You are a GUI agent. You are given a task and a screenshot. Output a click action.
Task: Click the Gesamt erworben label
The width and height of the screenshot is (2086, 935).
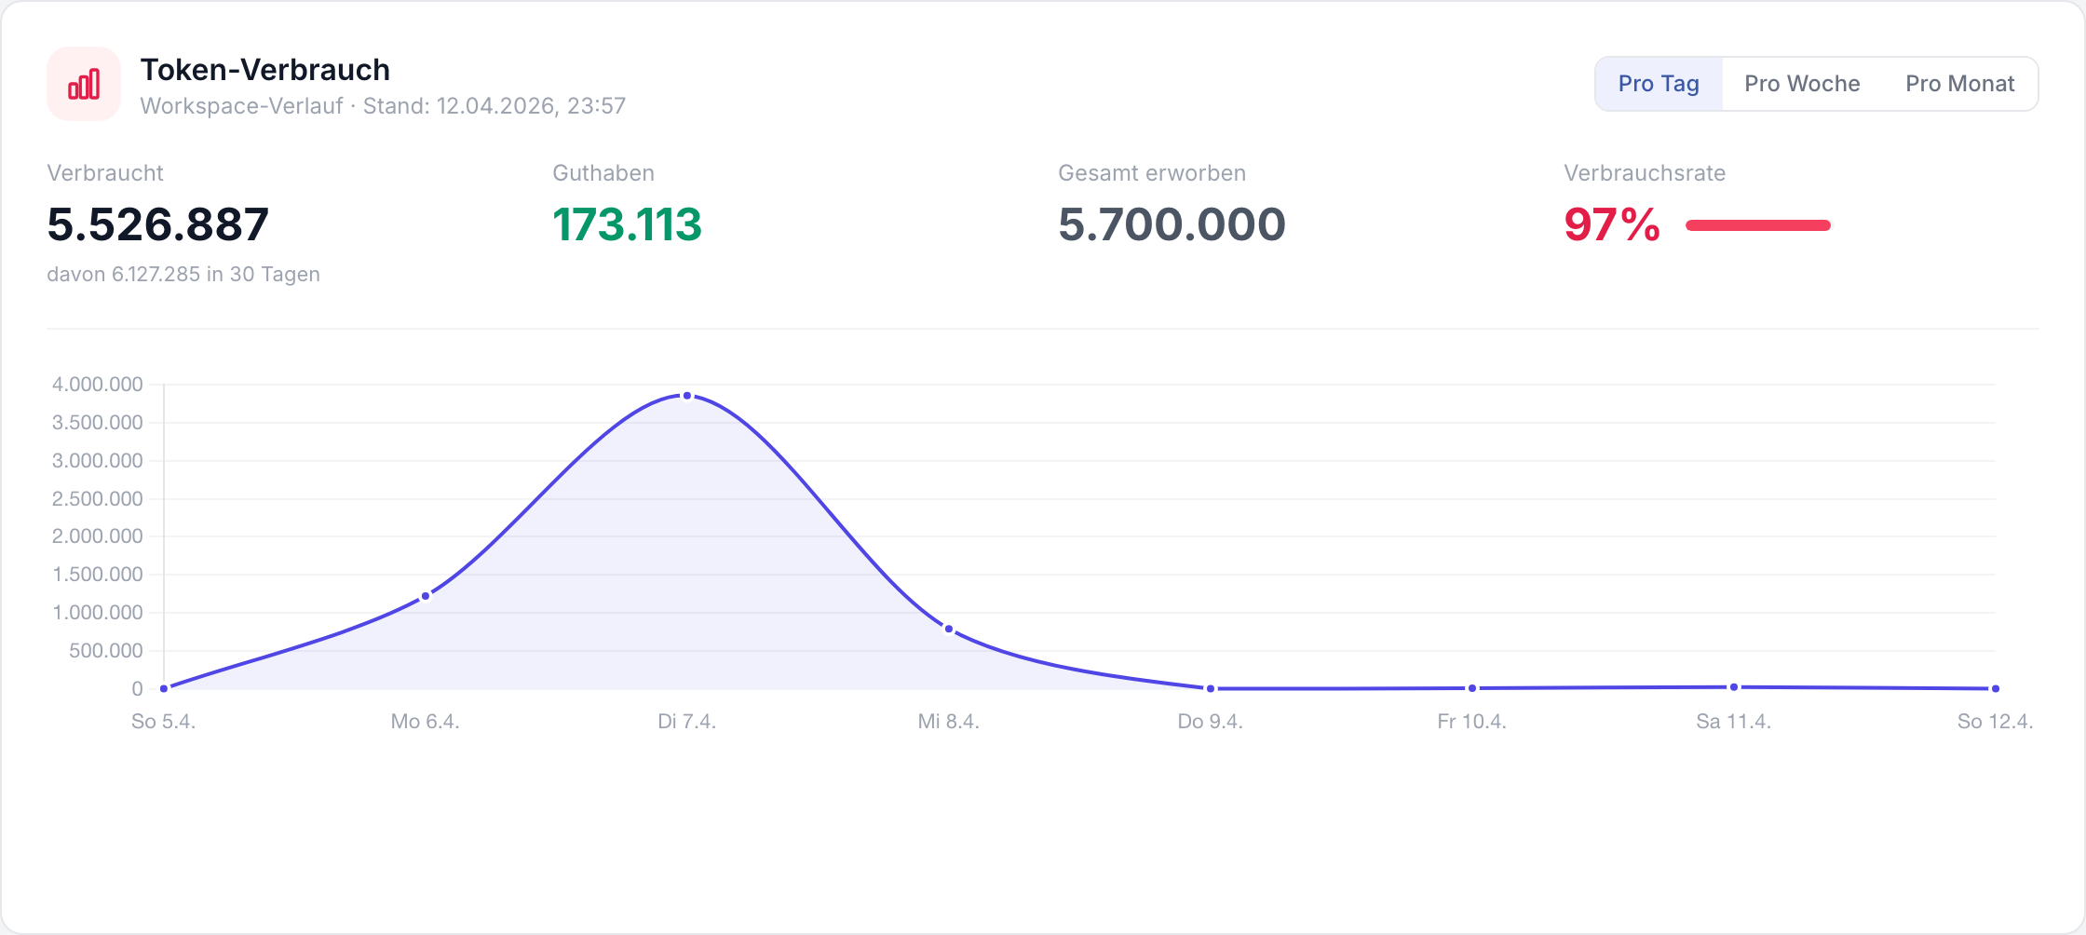coord(1152,173)
